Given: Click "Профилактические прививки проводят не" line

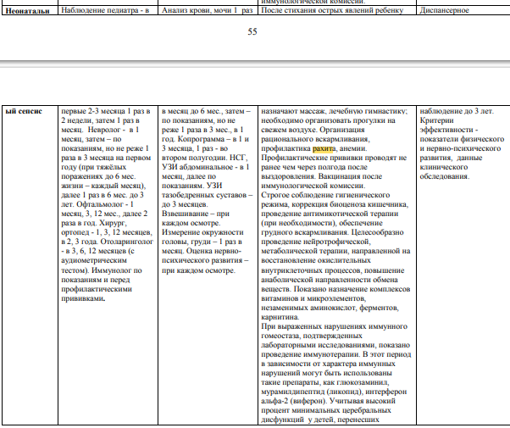Looking at the screenshot, I should click(x=334, y=158).
